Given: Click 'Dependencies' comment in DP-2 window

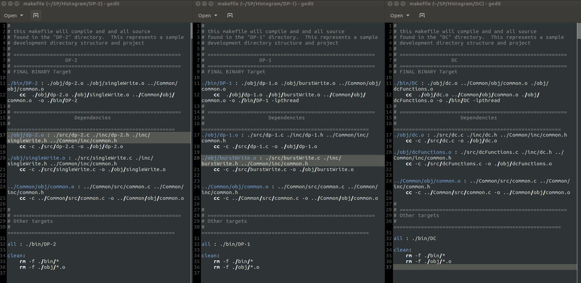Looking at the screenshot, I should pos(92,118).
